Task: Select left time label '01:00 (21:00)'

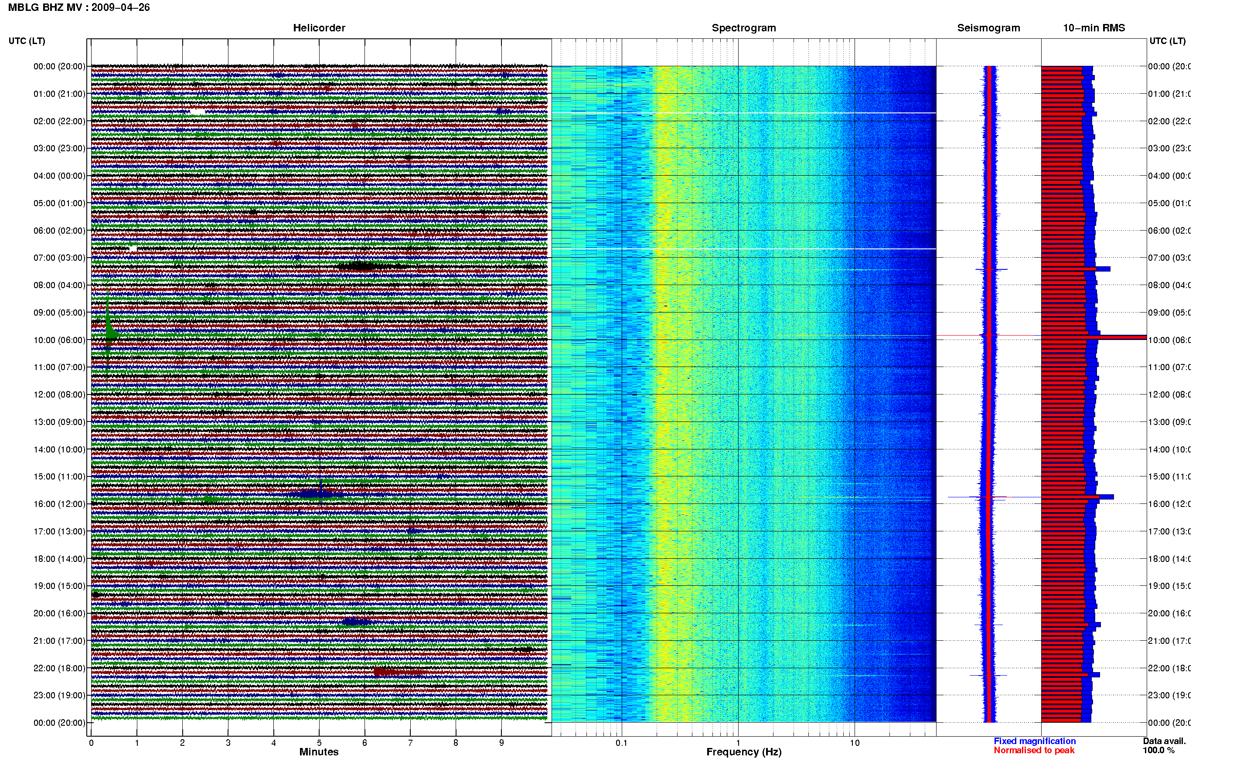Action: point(59,94)
